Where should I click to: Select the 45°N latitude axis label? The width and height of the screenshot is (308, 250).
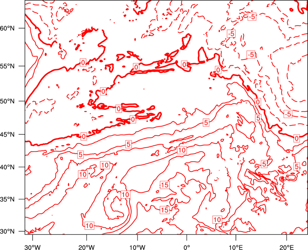tap(7, 134)
